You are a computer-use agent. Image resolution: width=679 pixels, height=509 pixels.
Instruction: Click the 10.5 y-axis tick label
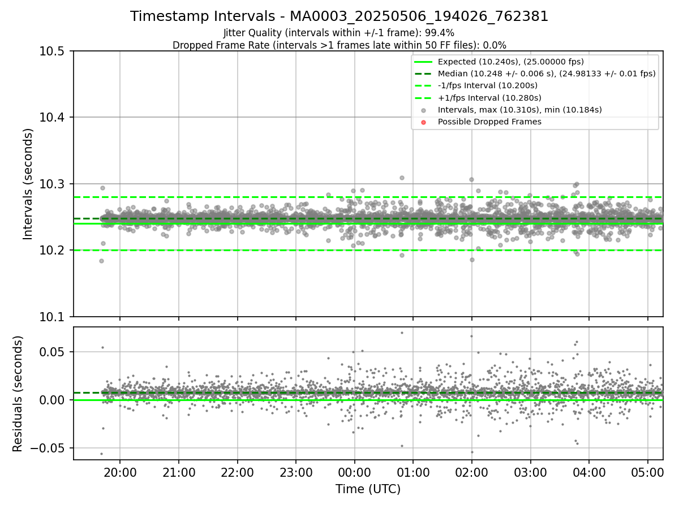coord(53,51)
